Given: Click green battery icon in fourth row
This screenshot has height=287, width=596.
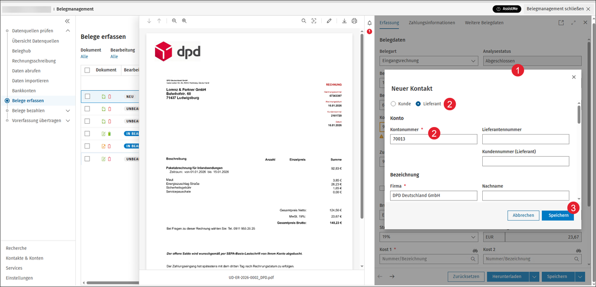Looking at the screenshot, I should 109,134.
